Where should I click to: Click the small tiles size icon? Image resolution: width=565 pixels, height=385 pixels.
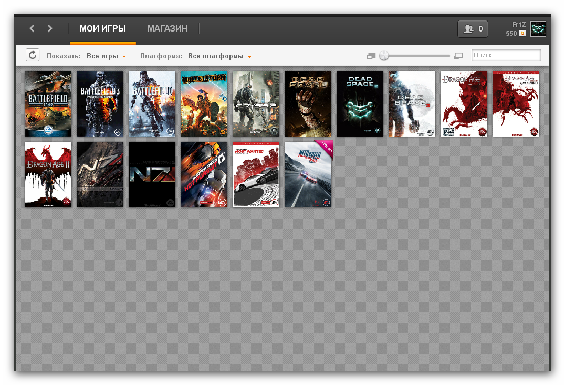pyautogui.click(x=371, y=56)
